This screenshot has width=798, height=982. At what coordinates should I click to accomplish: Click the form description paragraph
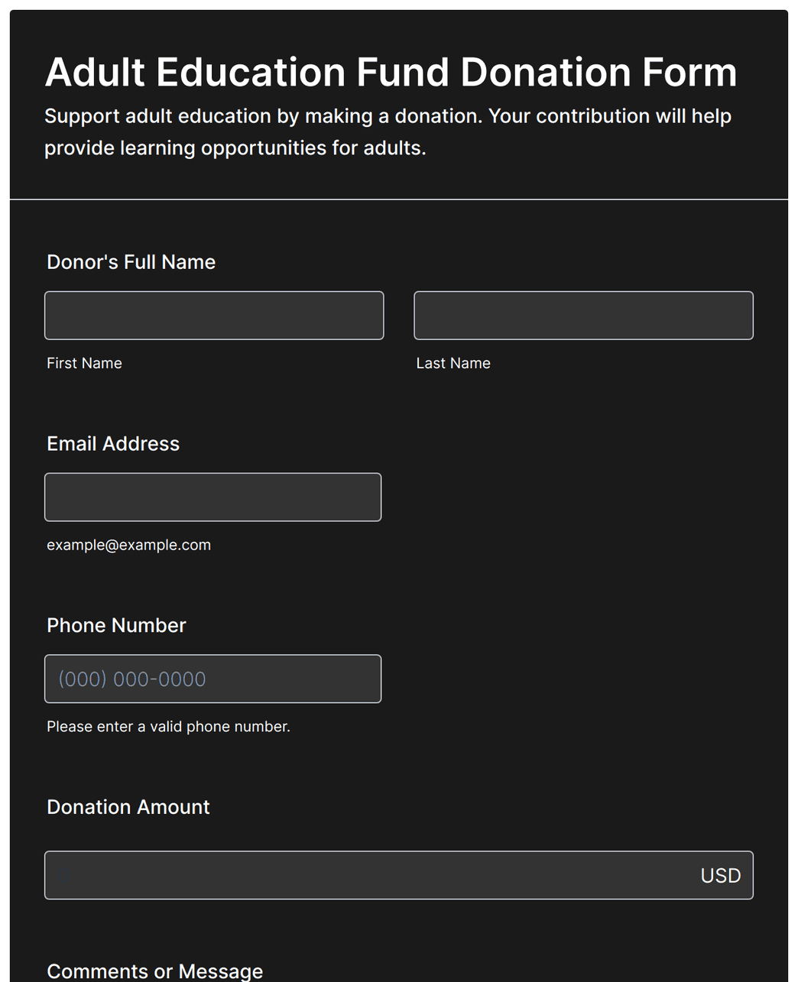pyautogui.click(x=388, y=131)
